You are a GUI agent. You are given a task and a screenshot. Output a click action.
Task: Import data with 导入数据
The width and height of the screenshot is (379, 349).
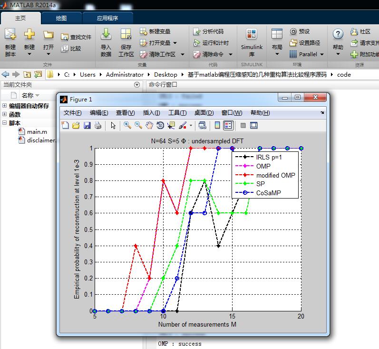[x=106, y=42]
